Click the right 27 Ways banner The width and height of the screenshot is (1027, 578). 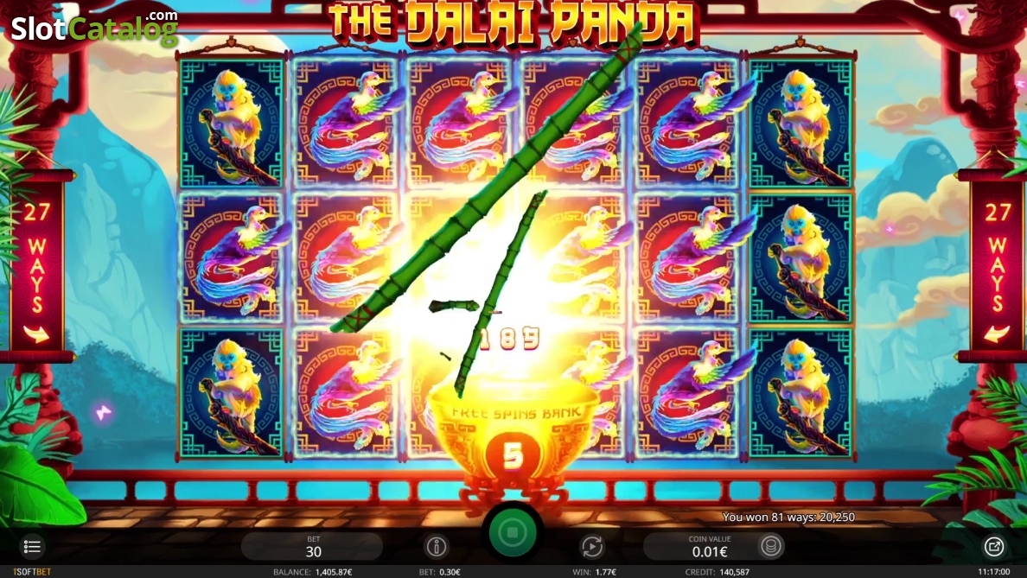click(x=997, y=266)
